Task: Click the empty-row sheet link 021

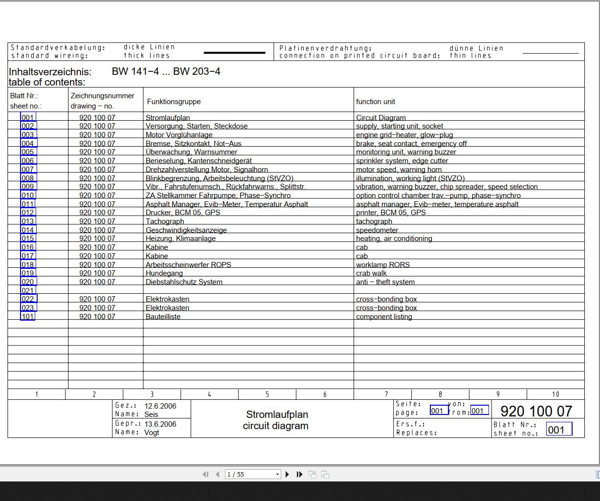Action: point(28,290)
